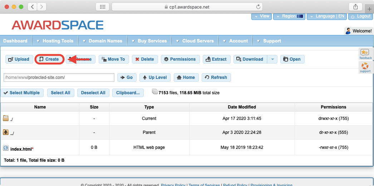
Task: Click the directory path input field
Action: [59, 77]
